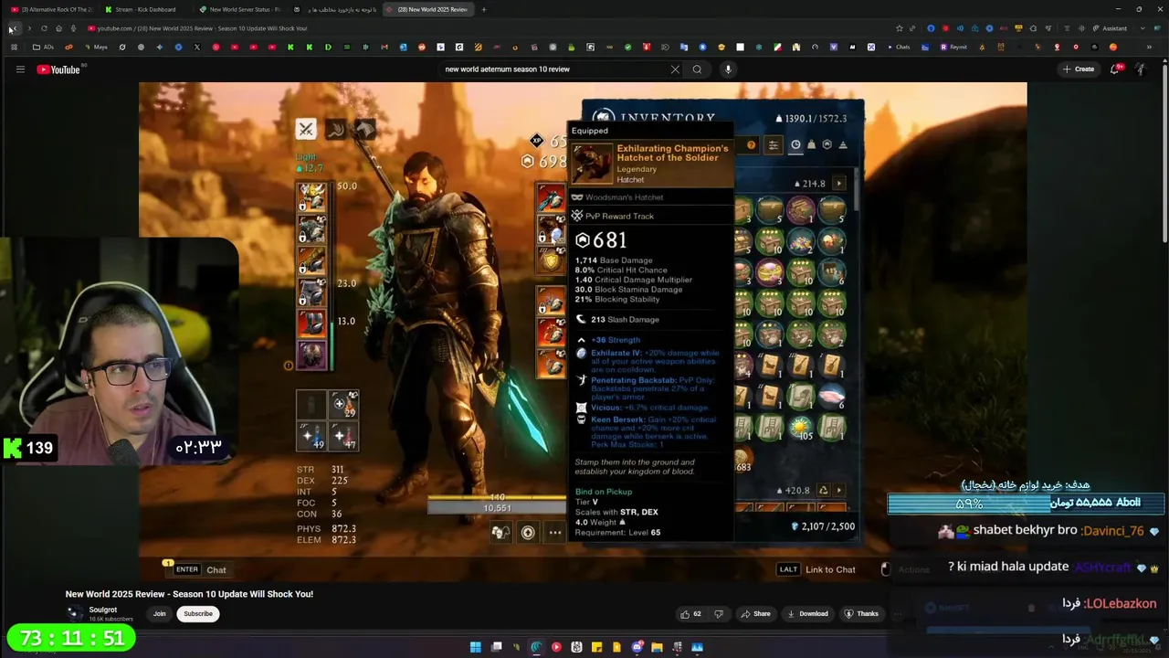Click the Exhilarating Champion's Hatchet thumbnail
This screenshot has width=1169, height=658.
point(593,164)
